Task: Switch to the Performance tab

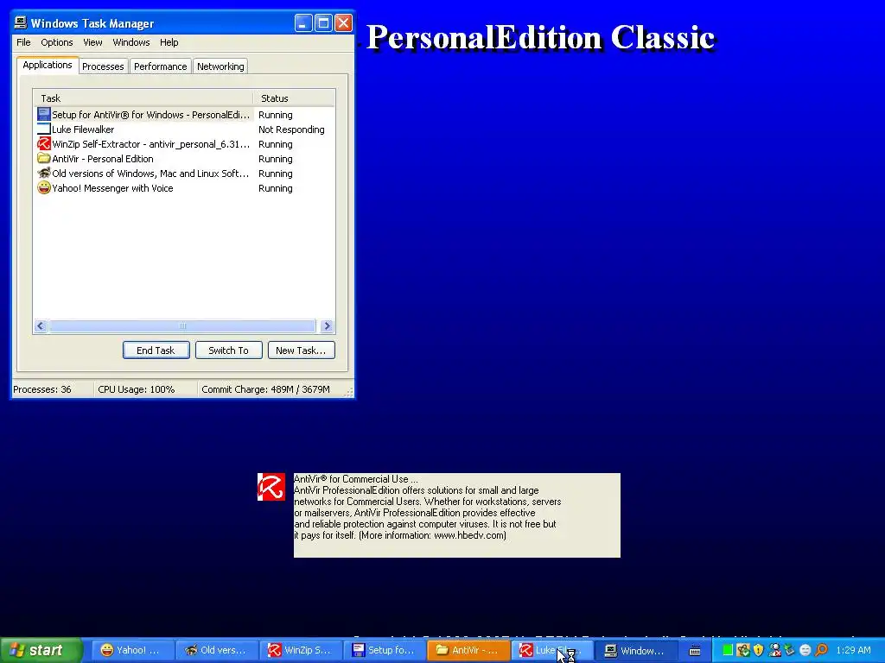Action: (160, 66)
